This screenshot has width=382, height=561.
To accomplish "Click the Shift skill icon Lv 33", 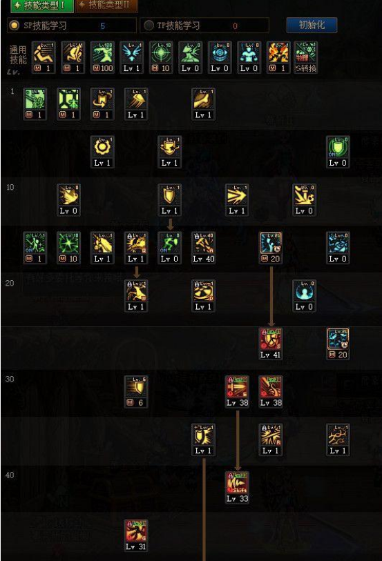I will [237, 487].
